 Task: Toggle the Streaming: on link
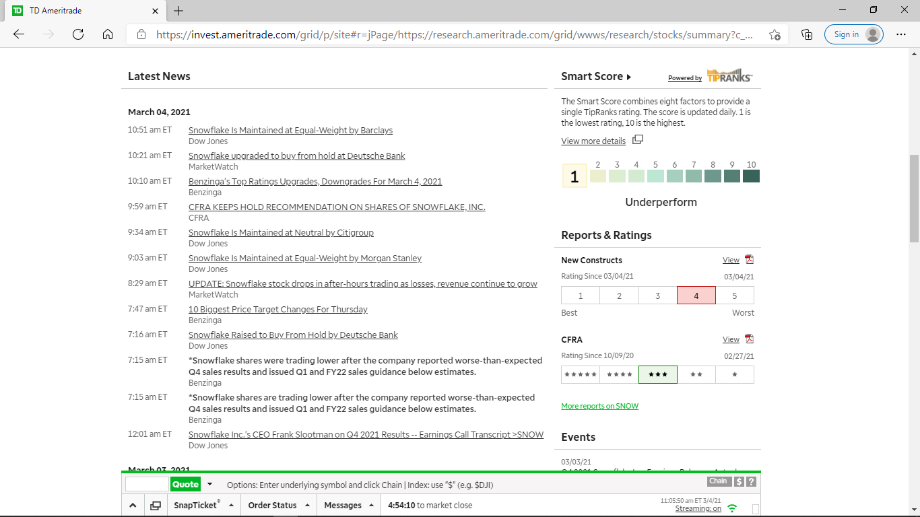(x=698, y=509)
